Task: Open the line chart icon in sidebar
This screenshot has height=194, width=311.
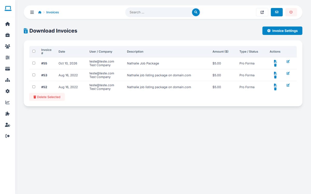Action: pyautogui.click(x=8, y=102)
